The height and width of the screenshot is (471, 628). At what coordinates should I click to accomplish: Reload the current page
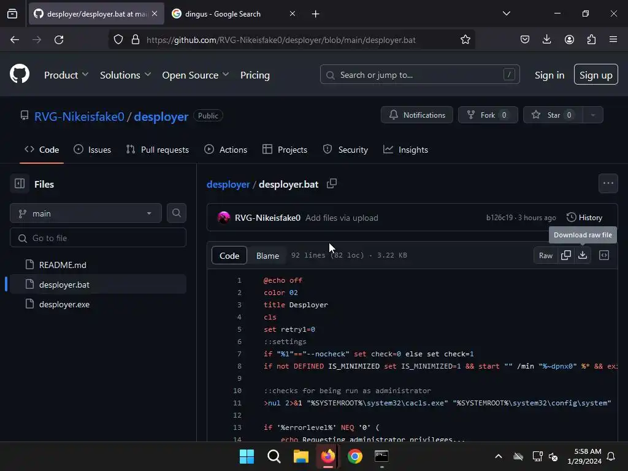(x=59, y=40)
